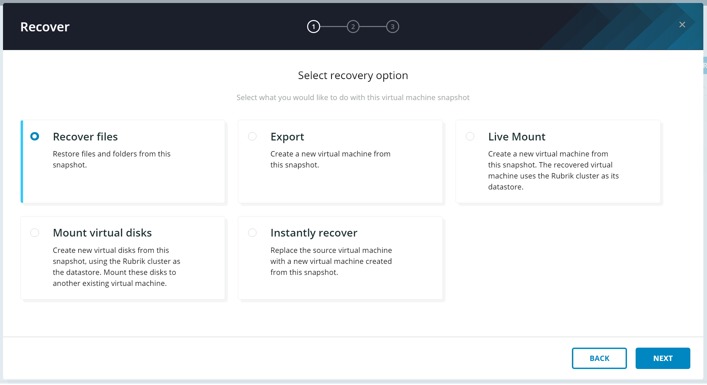This screenshot has width=707, height=385.
Task: Click the Recover files heading
Action: (x=85, y=137)
